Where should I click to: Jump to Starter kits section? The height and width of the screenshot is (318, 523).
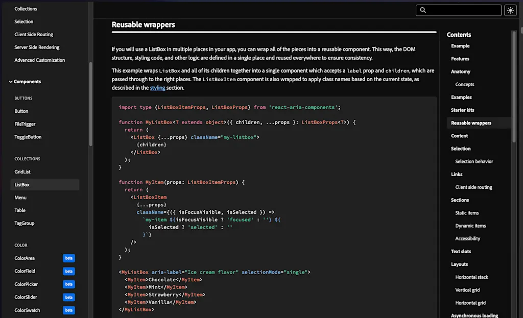tap(462, 110)
